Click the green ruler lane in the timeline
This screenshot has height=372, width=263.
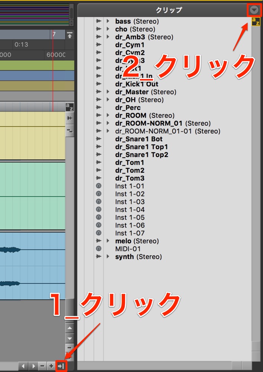(x=37, y=65)
